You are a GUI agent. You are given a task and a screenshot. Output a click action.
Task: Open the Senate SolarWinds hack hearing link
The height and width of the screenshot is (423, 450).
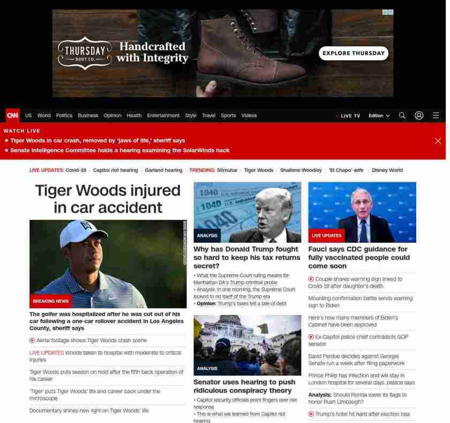[x=119, y=150]
